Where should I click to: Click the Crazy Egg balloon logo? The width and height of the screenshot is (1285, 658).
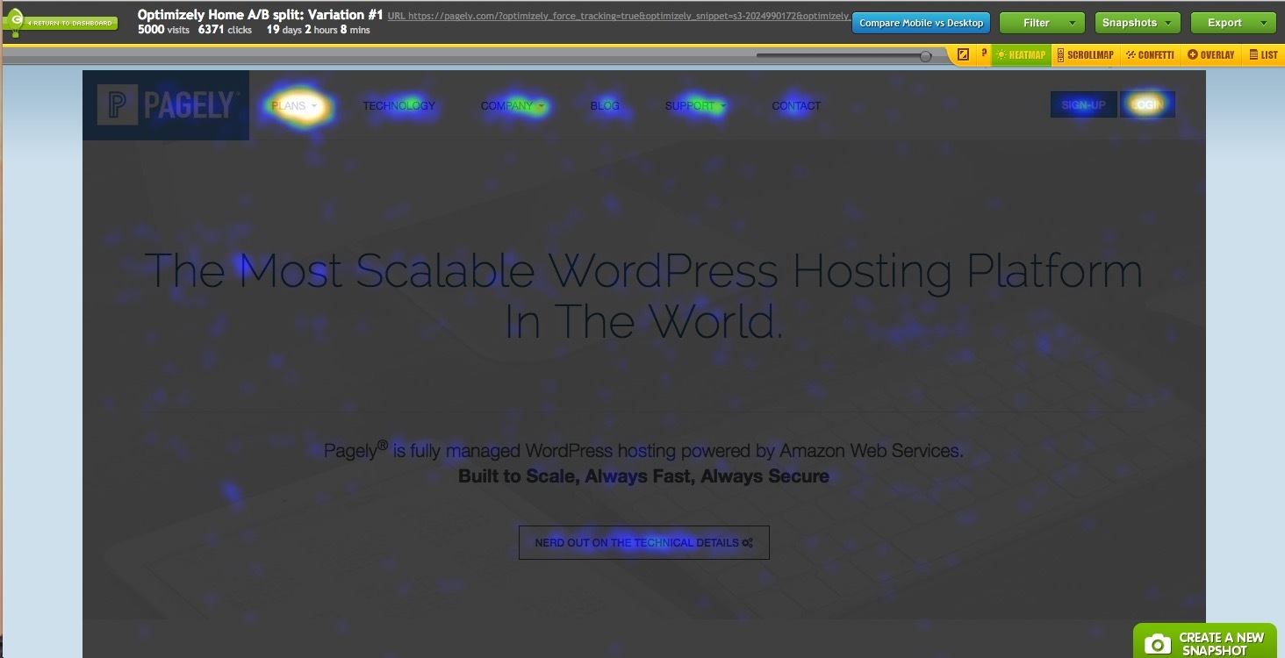14,23
